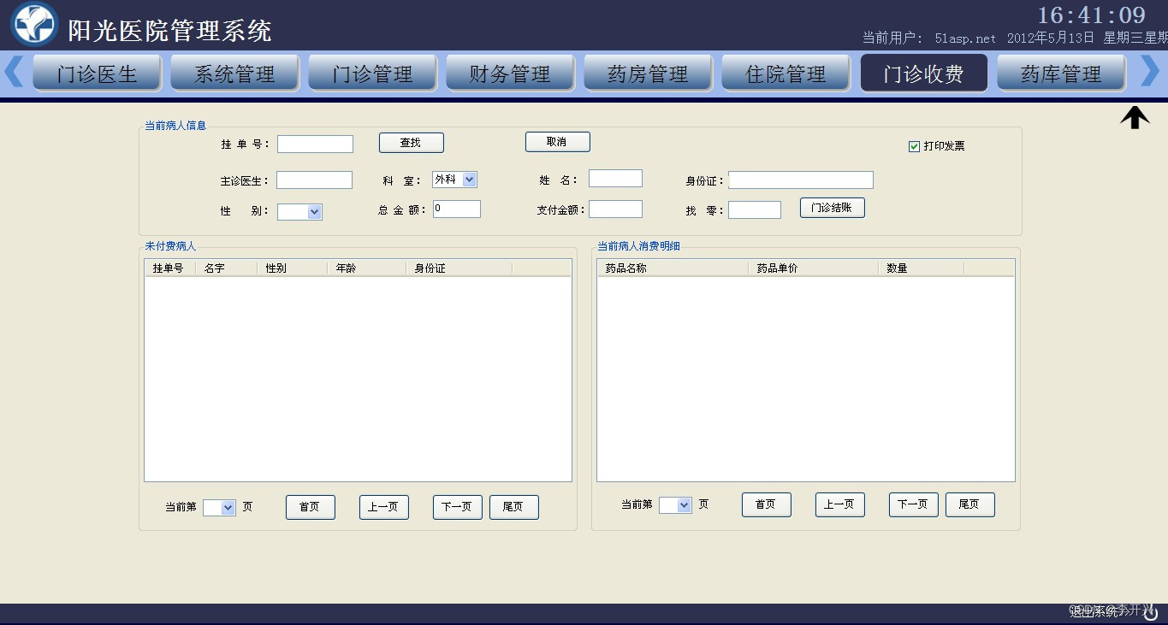Switch to the 门诊医生 tab
Screen dimensions: 1168x625
[98, 74]
